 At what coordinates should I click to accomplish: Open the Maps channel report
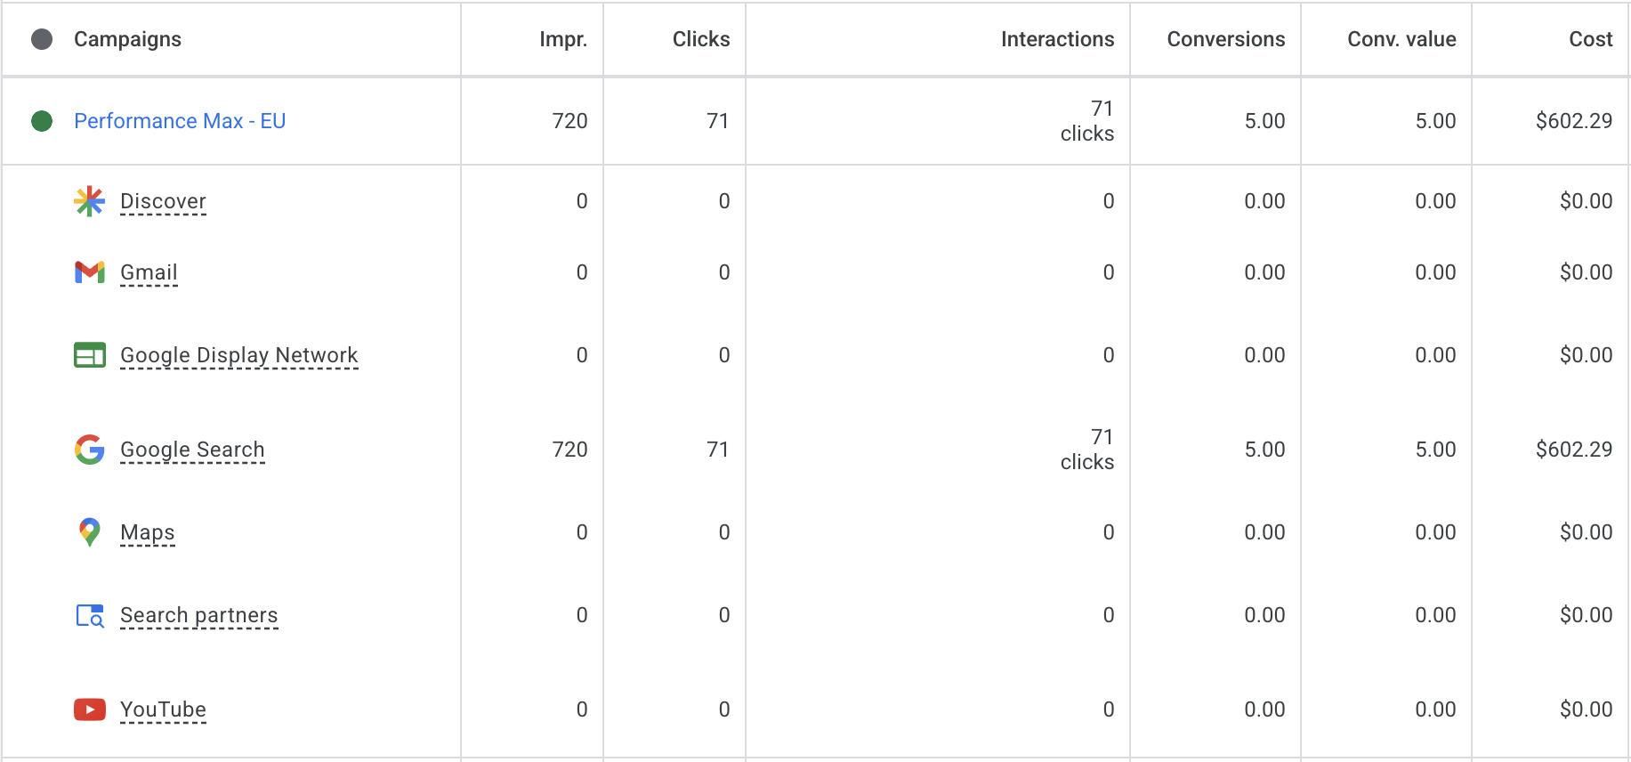(147, 531)
